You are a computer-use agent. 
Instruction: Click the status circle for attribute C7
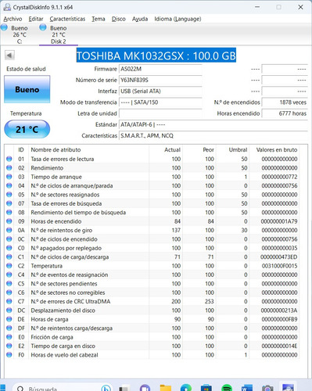pyautogui.click(x=9, y=301)
